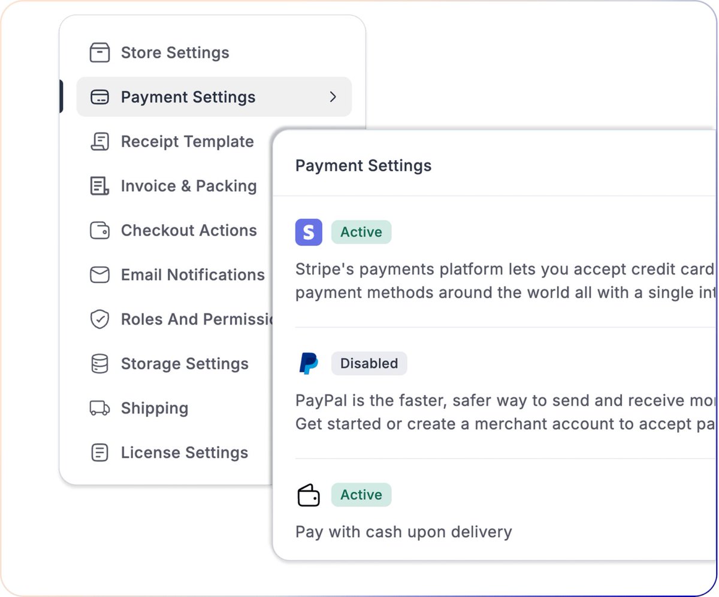Click the cash on delivery wallet icon

click(309, 495)
